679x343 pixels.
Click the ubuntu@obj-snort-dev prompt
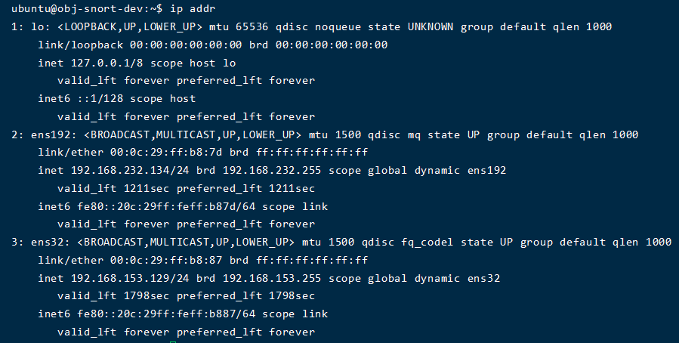click(x=87, y=8)
